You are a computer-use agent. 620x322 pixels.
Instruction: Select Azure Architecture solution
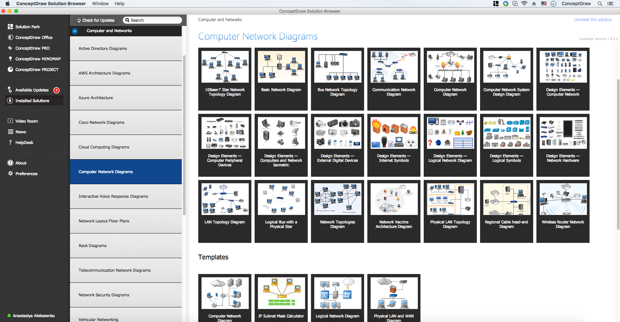(x=126, y=98)
